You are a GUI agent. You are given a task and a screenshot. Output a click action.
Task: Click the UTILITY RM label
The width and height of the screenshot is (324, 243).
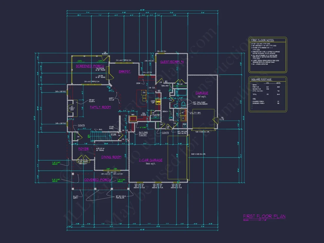click(x=195, y=113)
